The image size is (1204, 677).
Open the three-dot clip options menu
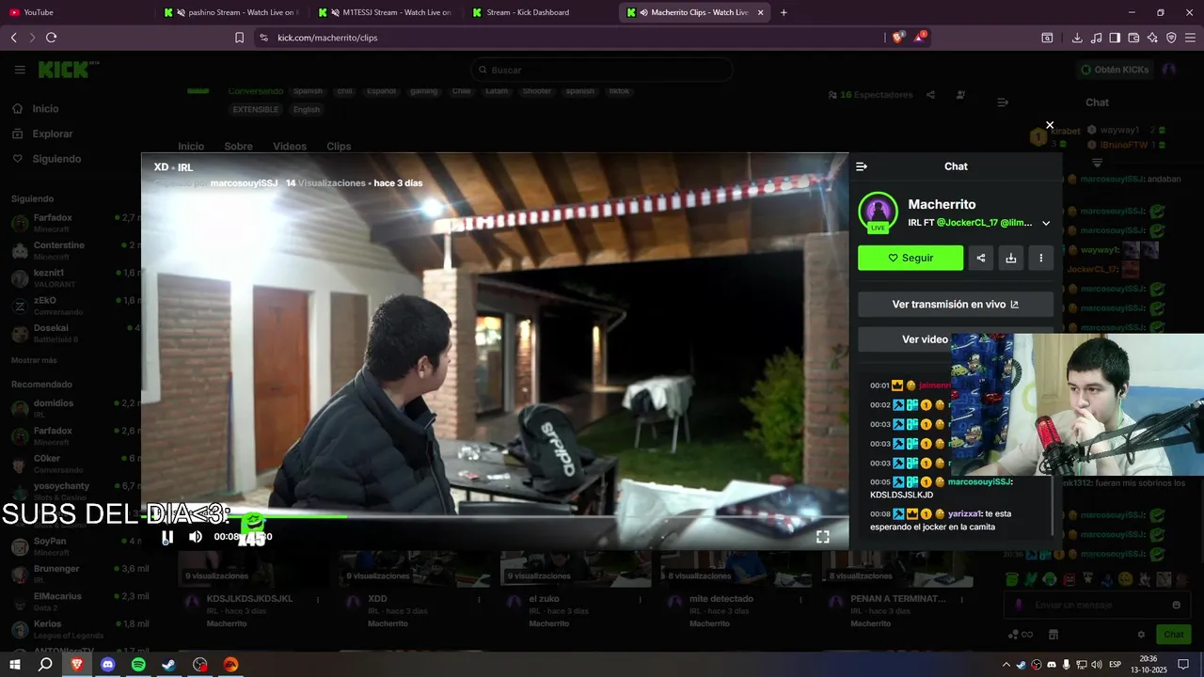(1041, 258)
